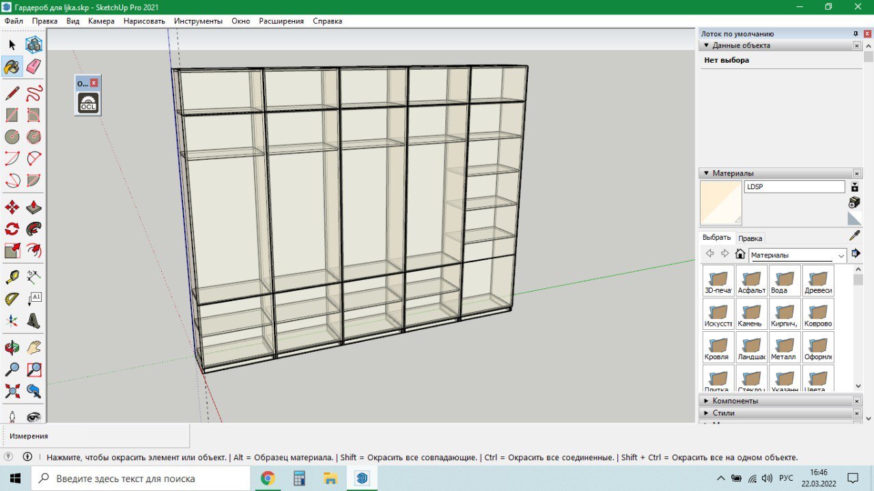Click the Zoom Extents tool
This screenshot has width=874, height=491.
pyautogui.click(x=12, y=391)
